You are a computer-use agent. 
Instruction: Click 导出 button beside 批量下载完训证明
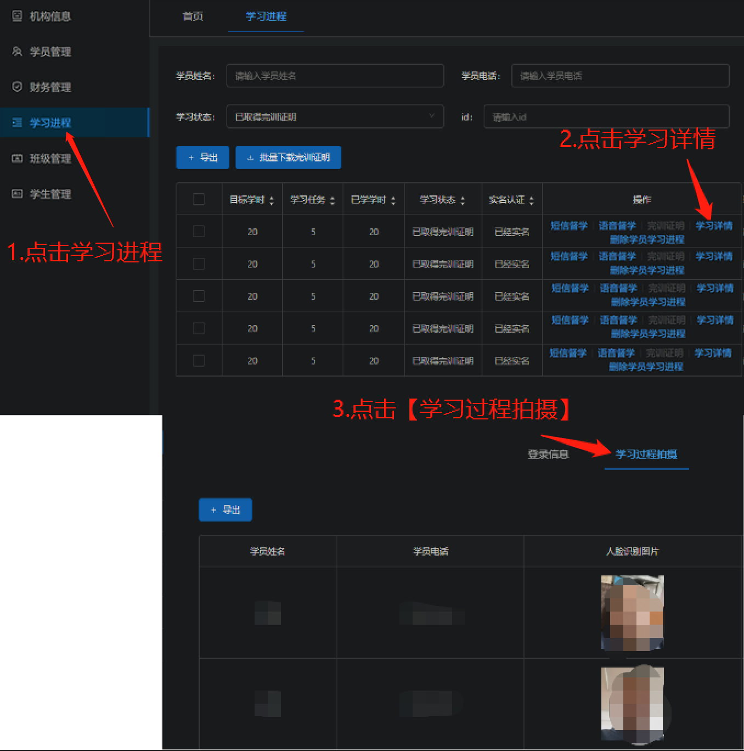point(202,158)
